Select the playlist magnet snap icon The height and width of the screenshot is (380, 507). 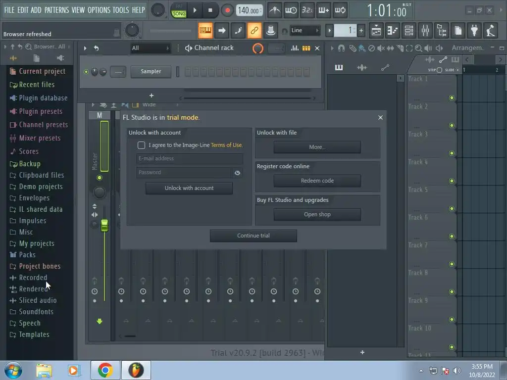341,48
